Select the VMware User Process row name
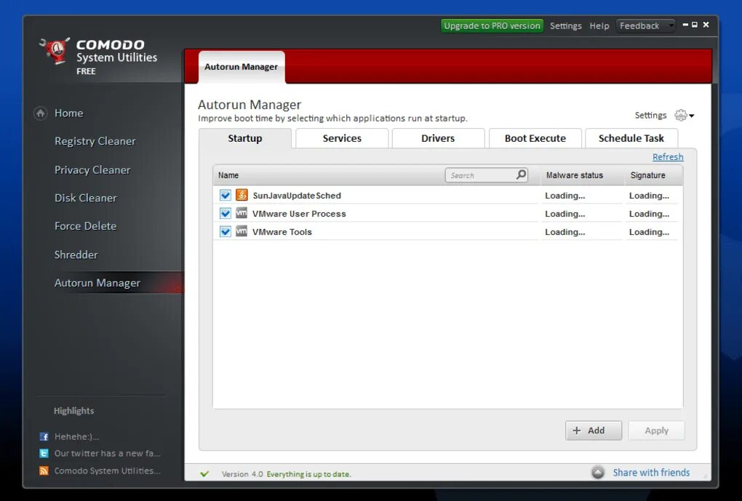Viewport: 742px width, 501px height. click(x=299, y=213)
